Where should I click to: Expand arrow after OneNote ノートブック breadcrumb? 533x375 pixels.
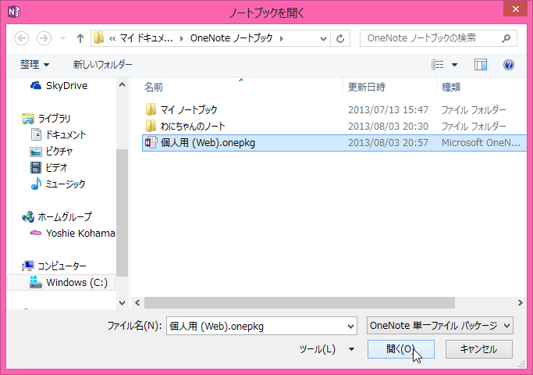pyautogui.click(x=282, y=38)
